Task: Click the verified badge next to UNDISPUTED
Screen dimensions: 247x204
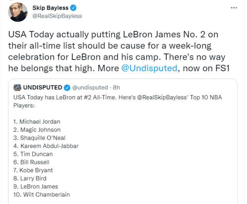Action: tap(66, 87)
